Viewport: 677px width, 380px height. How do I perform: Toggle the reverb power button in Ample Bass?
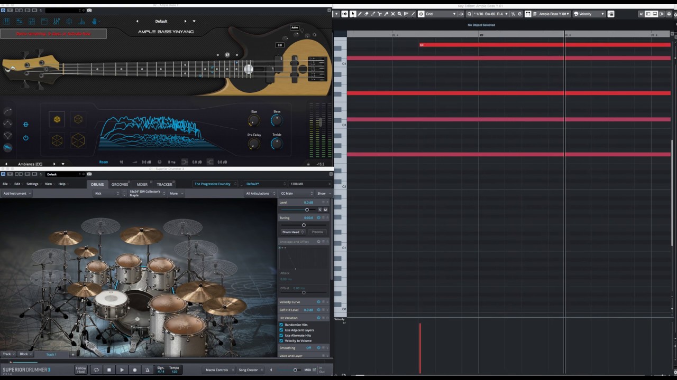[25, 138]
